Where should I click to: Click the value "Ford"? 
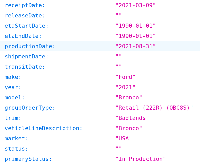tap(125, 77)
